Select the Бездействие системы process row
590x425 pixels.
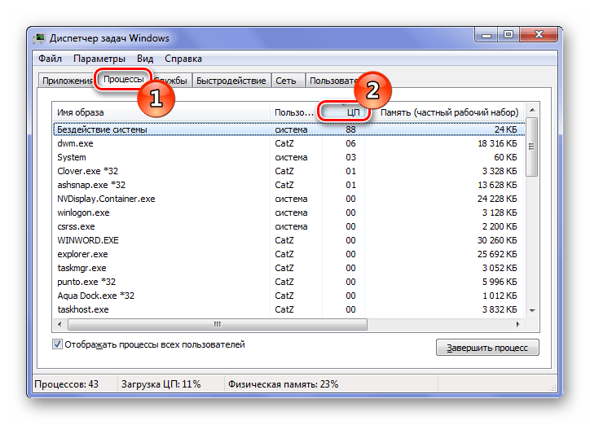tap(289, 129)
